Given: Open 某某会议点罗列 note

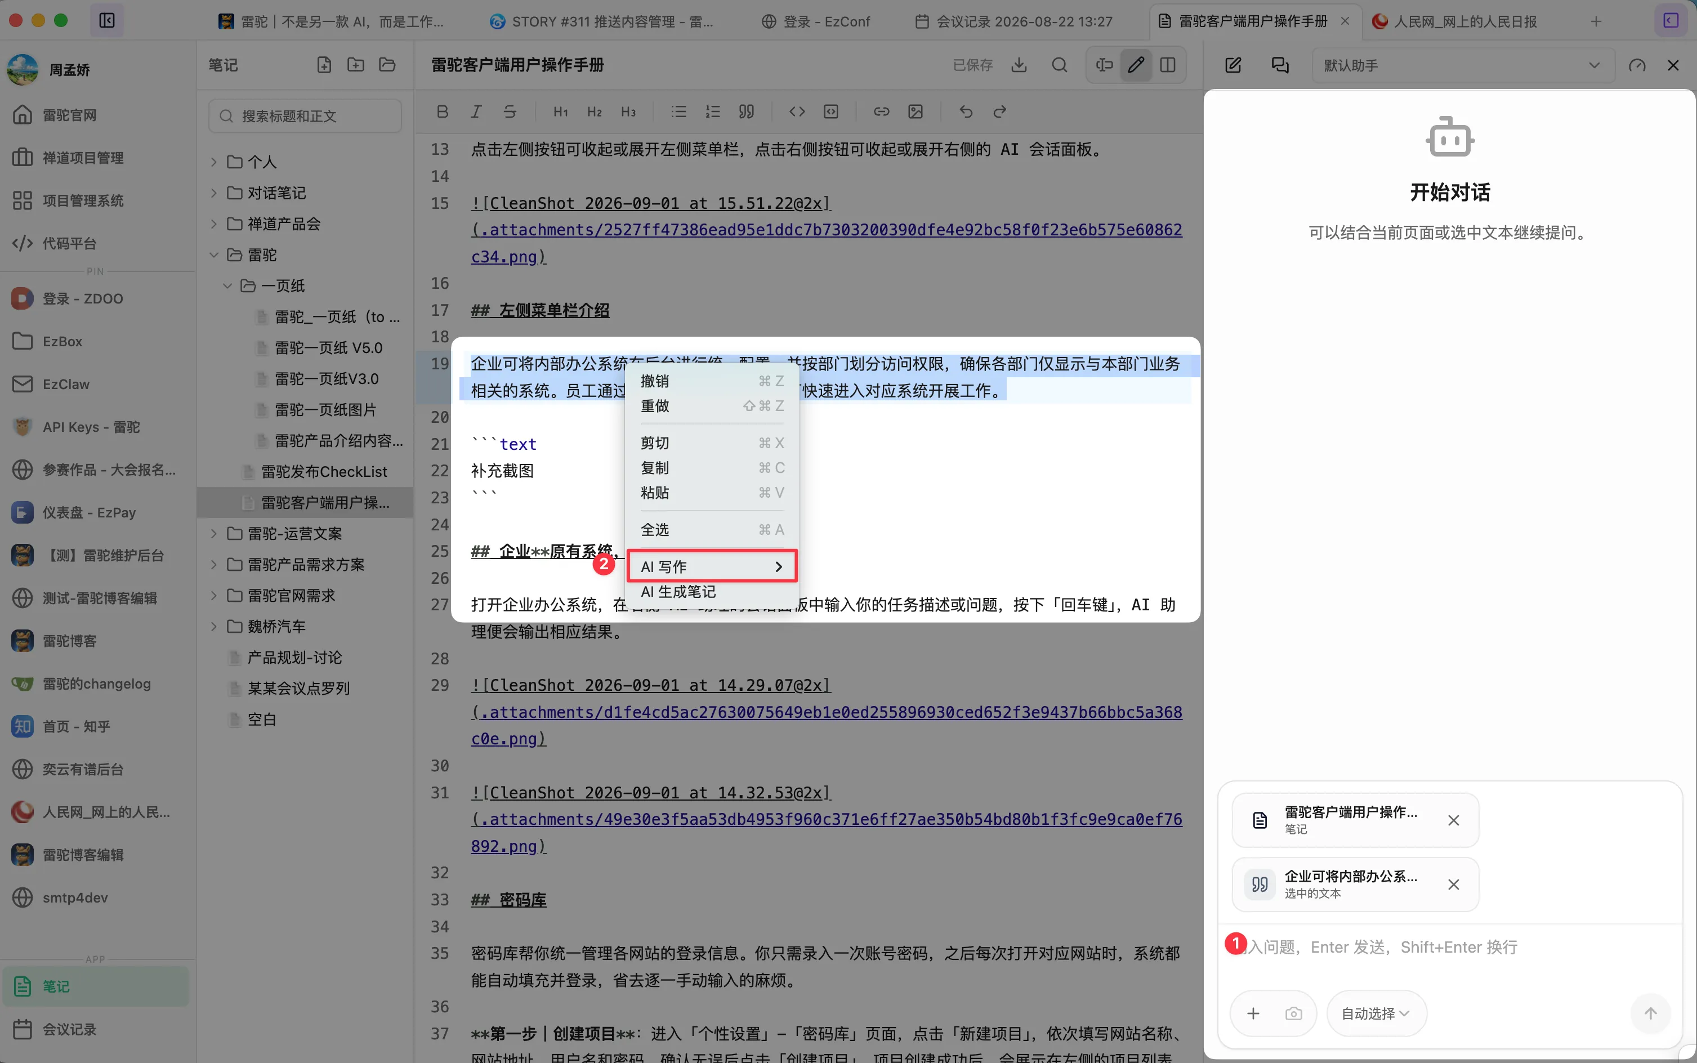Looking at the screenshot, I should click(x=305, y=688).
